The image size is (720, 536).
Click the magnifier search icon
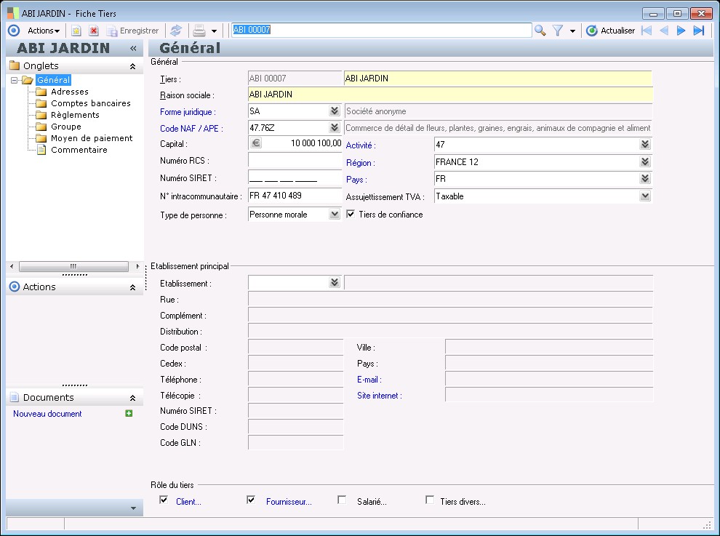pyautogui.click(x=540, y=31)
